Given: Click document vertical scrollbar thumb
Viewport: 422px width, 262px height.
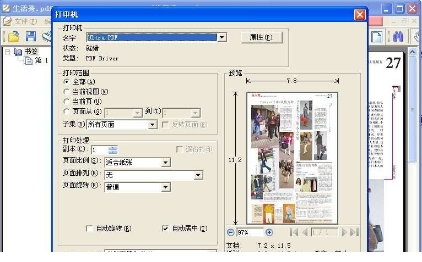Looking at the screenshot, I should coord(412,109).
